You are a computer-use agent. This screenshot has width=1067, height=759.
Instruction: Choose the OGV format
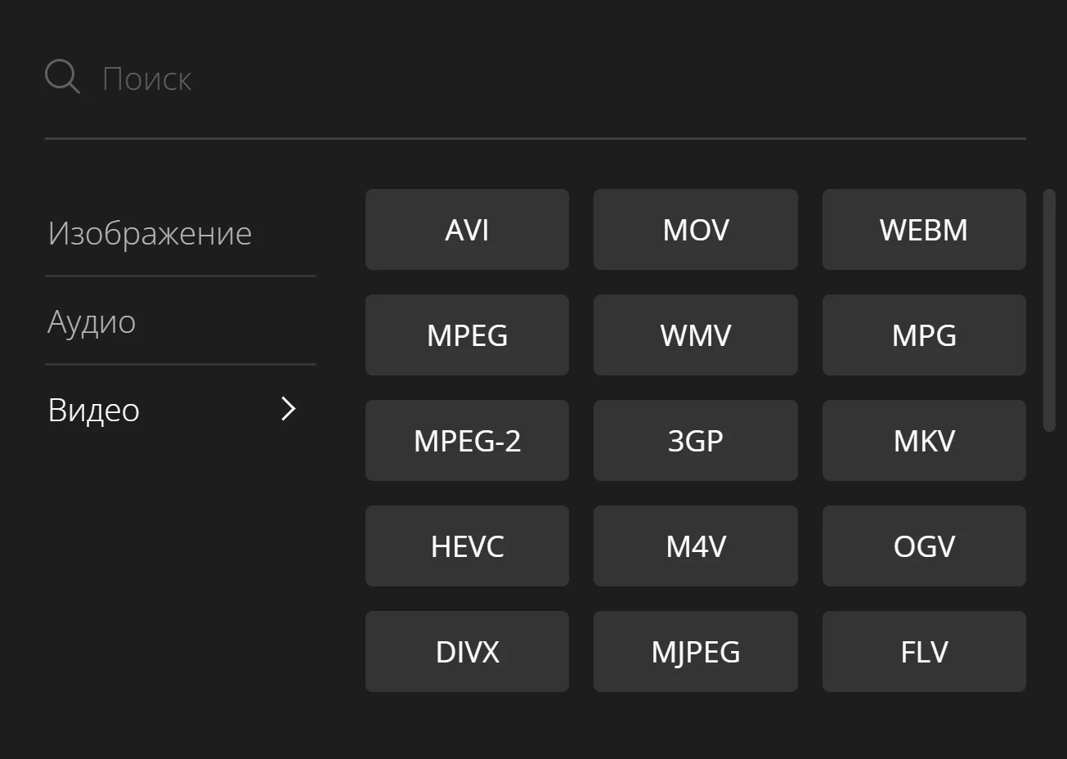[924, 546]
